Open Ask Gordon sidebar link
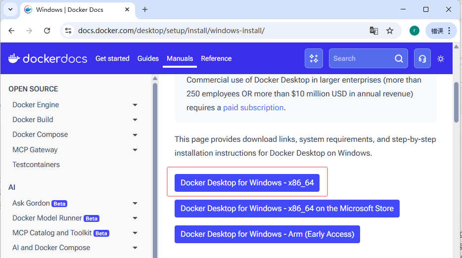This screenshot has width=462, height=258. point(31,203)
